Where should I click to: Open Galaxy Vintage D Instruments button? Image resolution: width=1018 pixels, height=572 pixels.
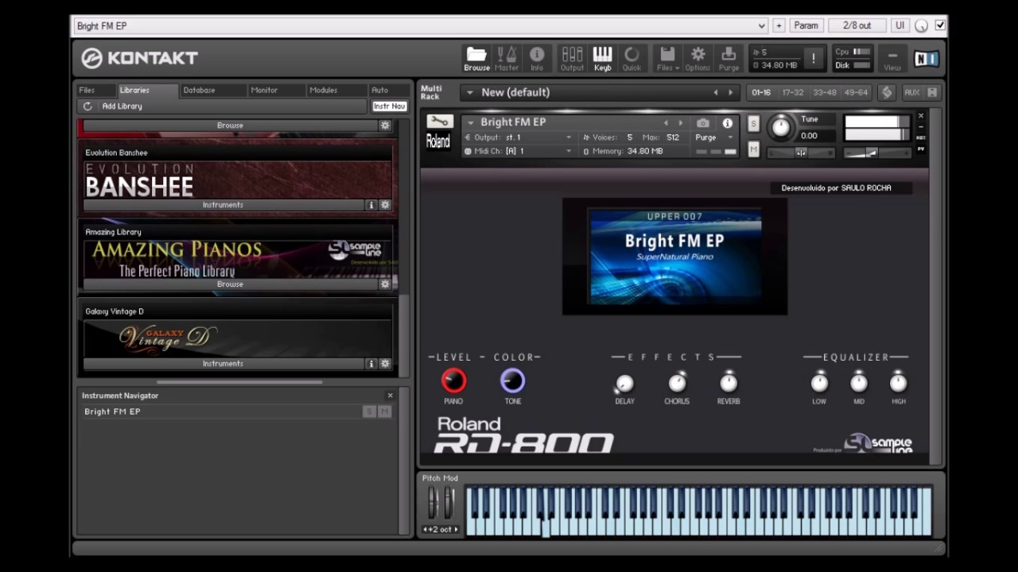pos(223,364)
